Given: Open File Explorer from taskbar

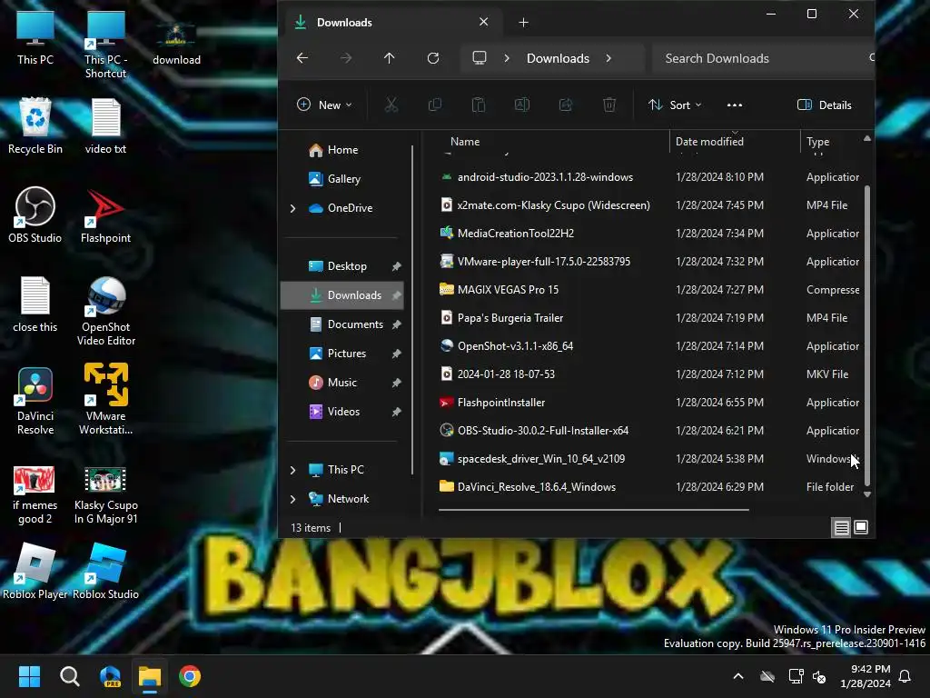Looking at the screenshot, I should (150, 676).
